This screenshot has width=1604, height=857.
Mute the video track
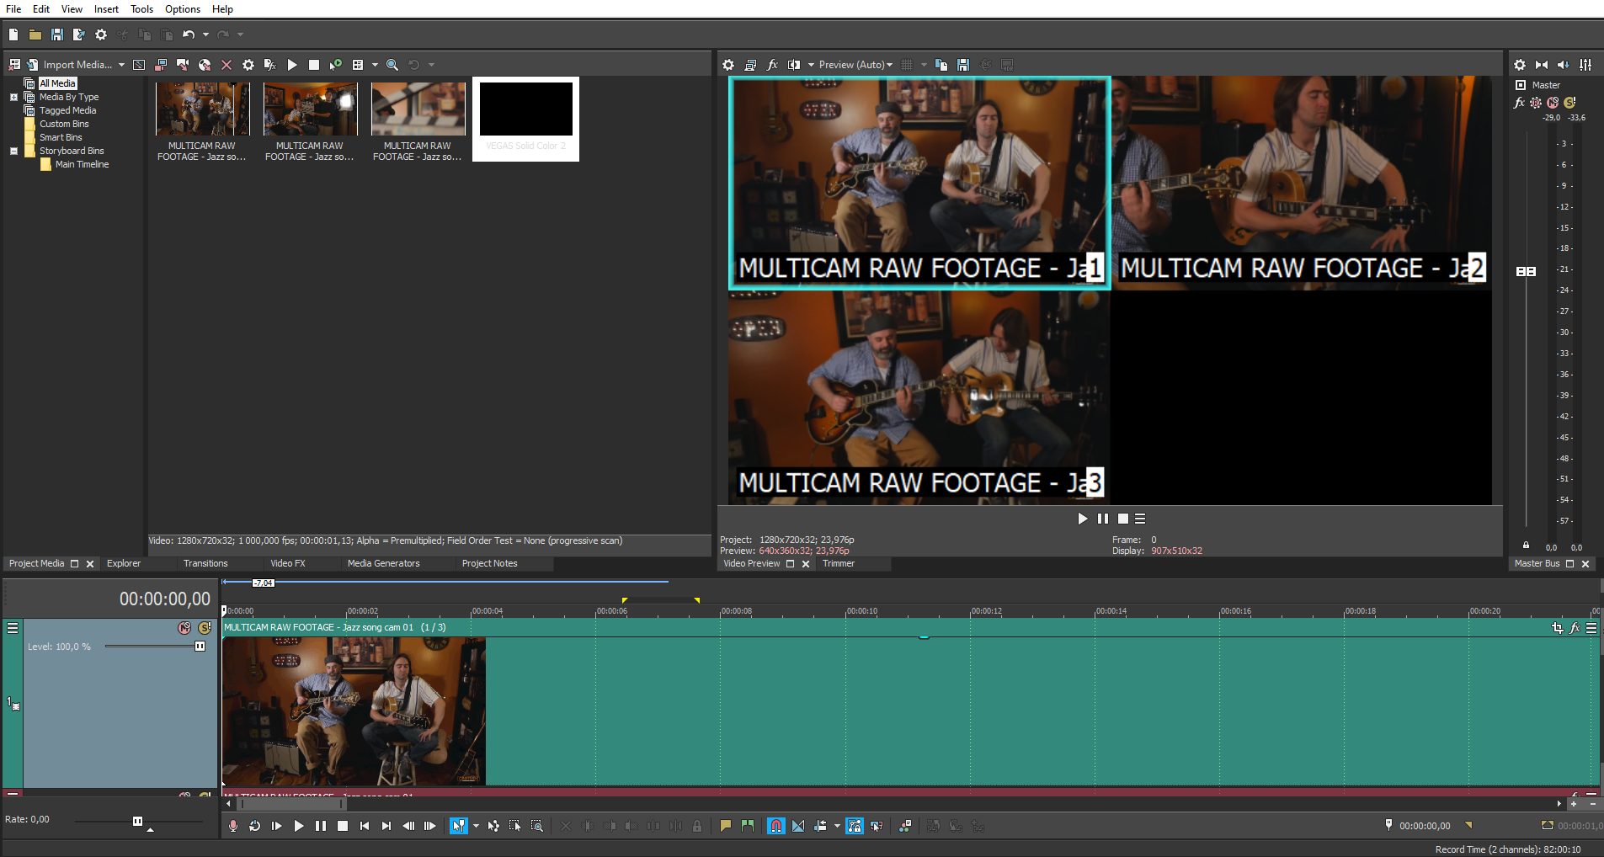tap(184, 628)
